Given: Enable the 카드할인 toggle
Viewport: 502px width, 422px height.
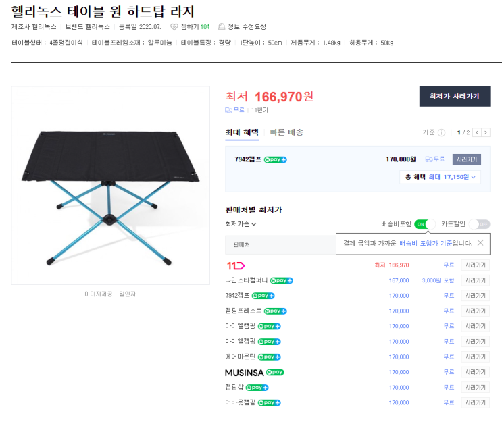Looking at the screenshot, I should (x=480, y=224).
